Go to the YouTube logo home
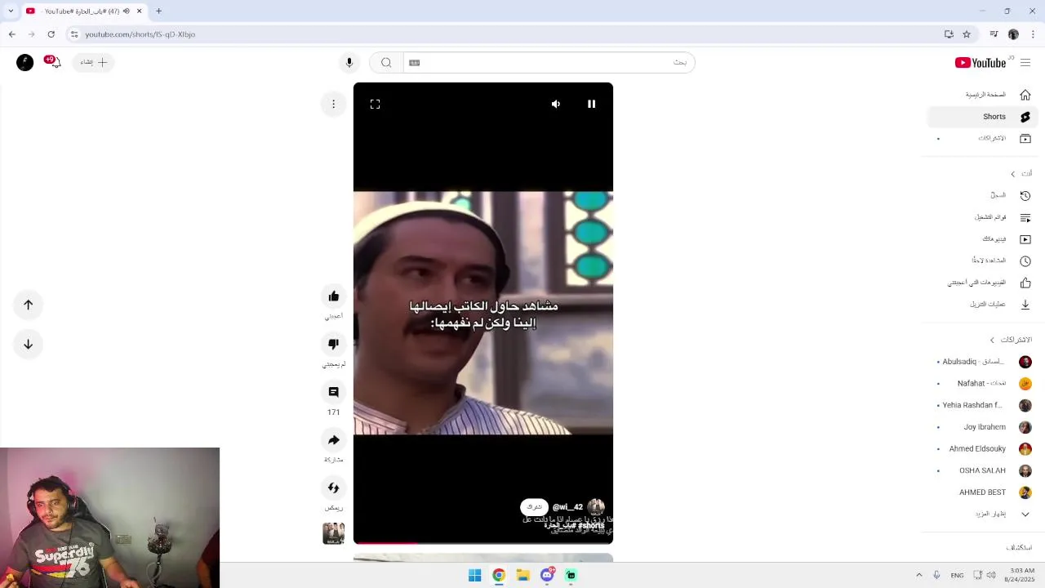Screen dimensions: 1045x588 981,63
